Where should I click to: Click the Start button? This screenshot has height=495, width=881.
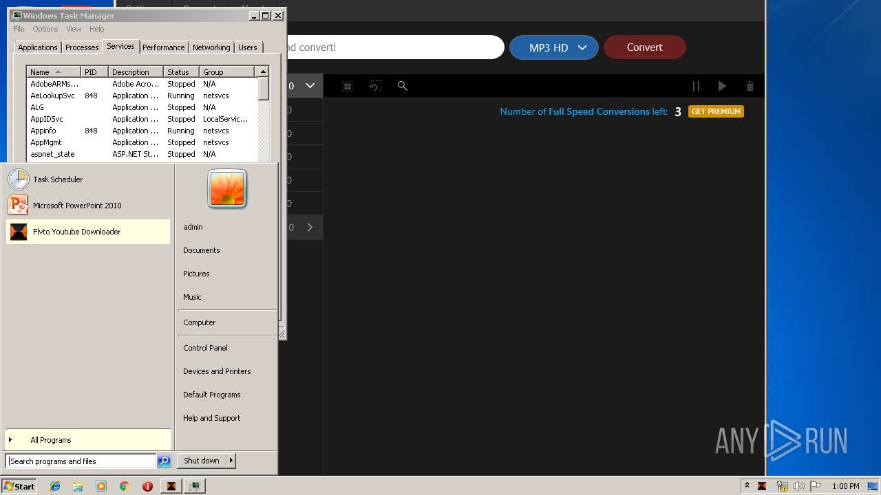19,486
